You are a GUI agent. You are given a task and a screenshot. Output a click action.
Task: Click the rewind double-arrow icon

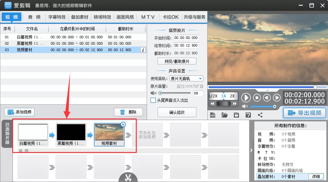click(212, 104)
